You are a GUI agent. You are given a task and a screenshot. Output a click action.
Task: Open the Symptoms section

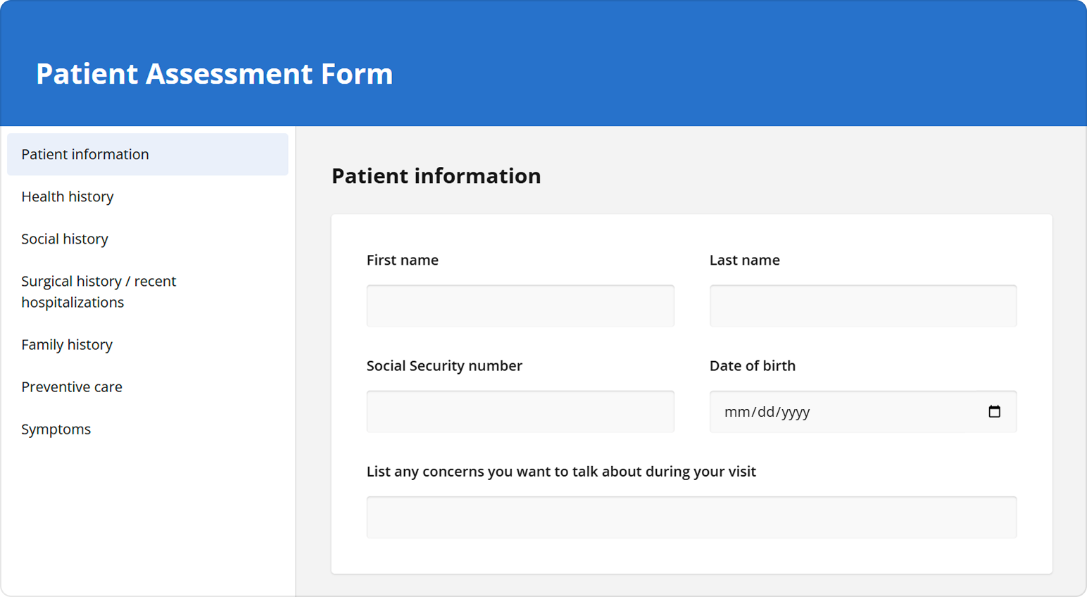(56, 429)
